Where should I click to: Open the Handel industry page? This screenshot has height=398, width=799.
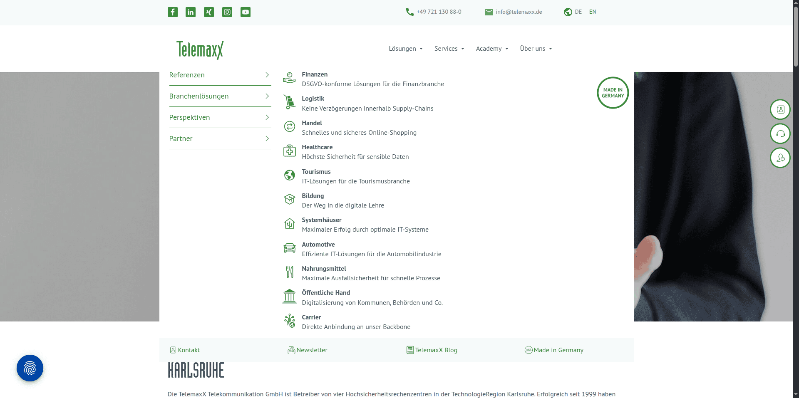[x=312, y=123]
